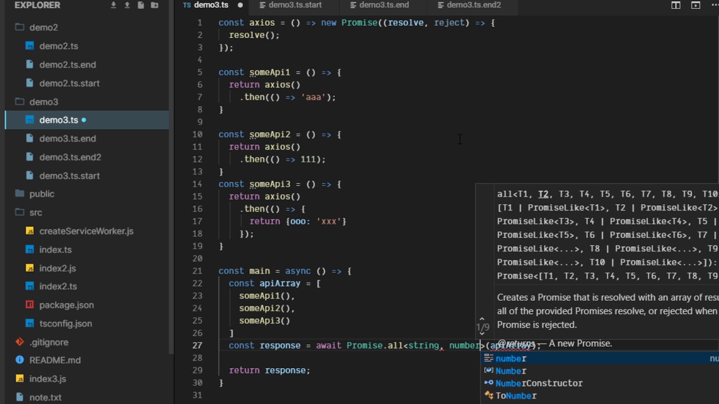
Task: Click the string 'aaa' on line 7
Action: (314, 97)
